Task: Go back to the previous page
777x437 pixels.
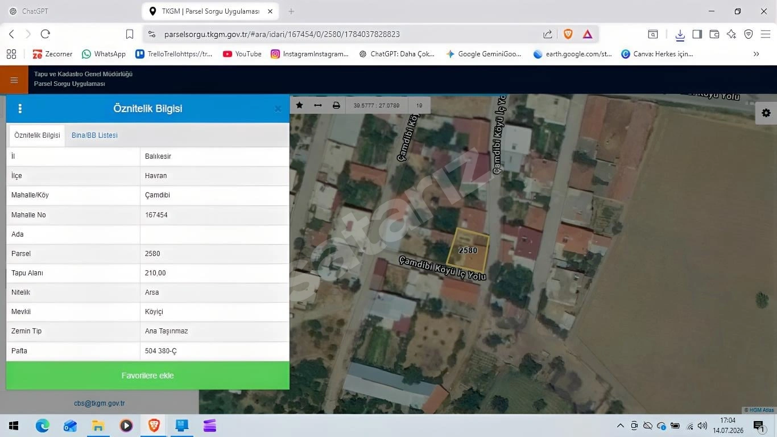Action: click(x=11, y=34)
